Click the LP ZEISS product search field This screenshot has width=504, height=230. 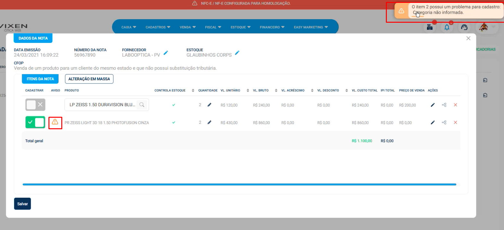[x=103, y=105]
